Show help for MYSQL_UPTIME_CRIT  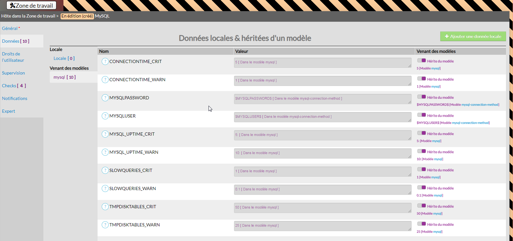click(x=105, y=134)
